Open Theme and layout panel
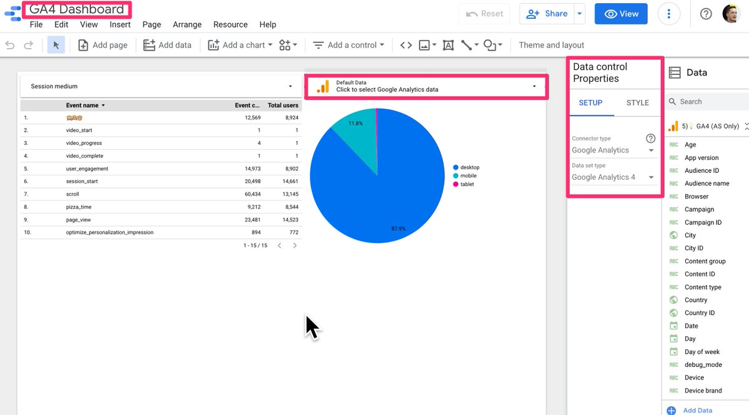This screenshot has height=415, width=749. (x=552, y=45)
